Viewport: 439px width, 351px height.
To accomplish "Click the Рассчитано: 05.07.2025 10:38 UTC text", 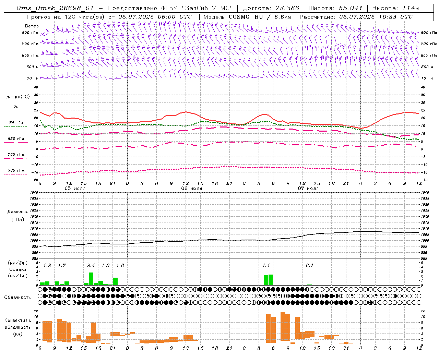I will pos(356,17).
